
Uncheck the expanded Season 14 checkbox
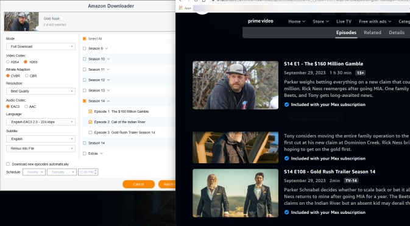(85, 101)
